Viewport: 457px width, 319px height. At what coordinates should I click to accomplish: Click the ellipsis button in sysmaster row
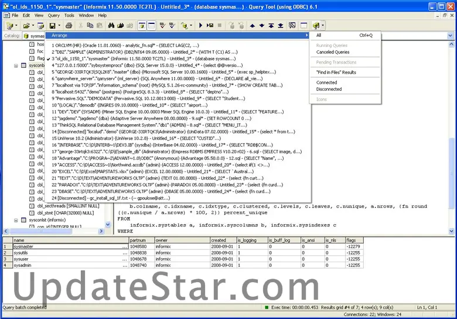pyautogui.click(x=125, y=246)
